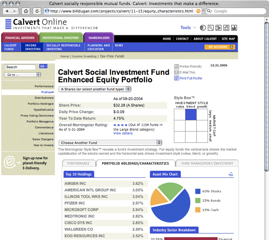
Task: Click Income Investing in the breadcrumb
Action: coord(84,56)
